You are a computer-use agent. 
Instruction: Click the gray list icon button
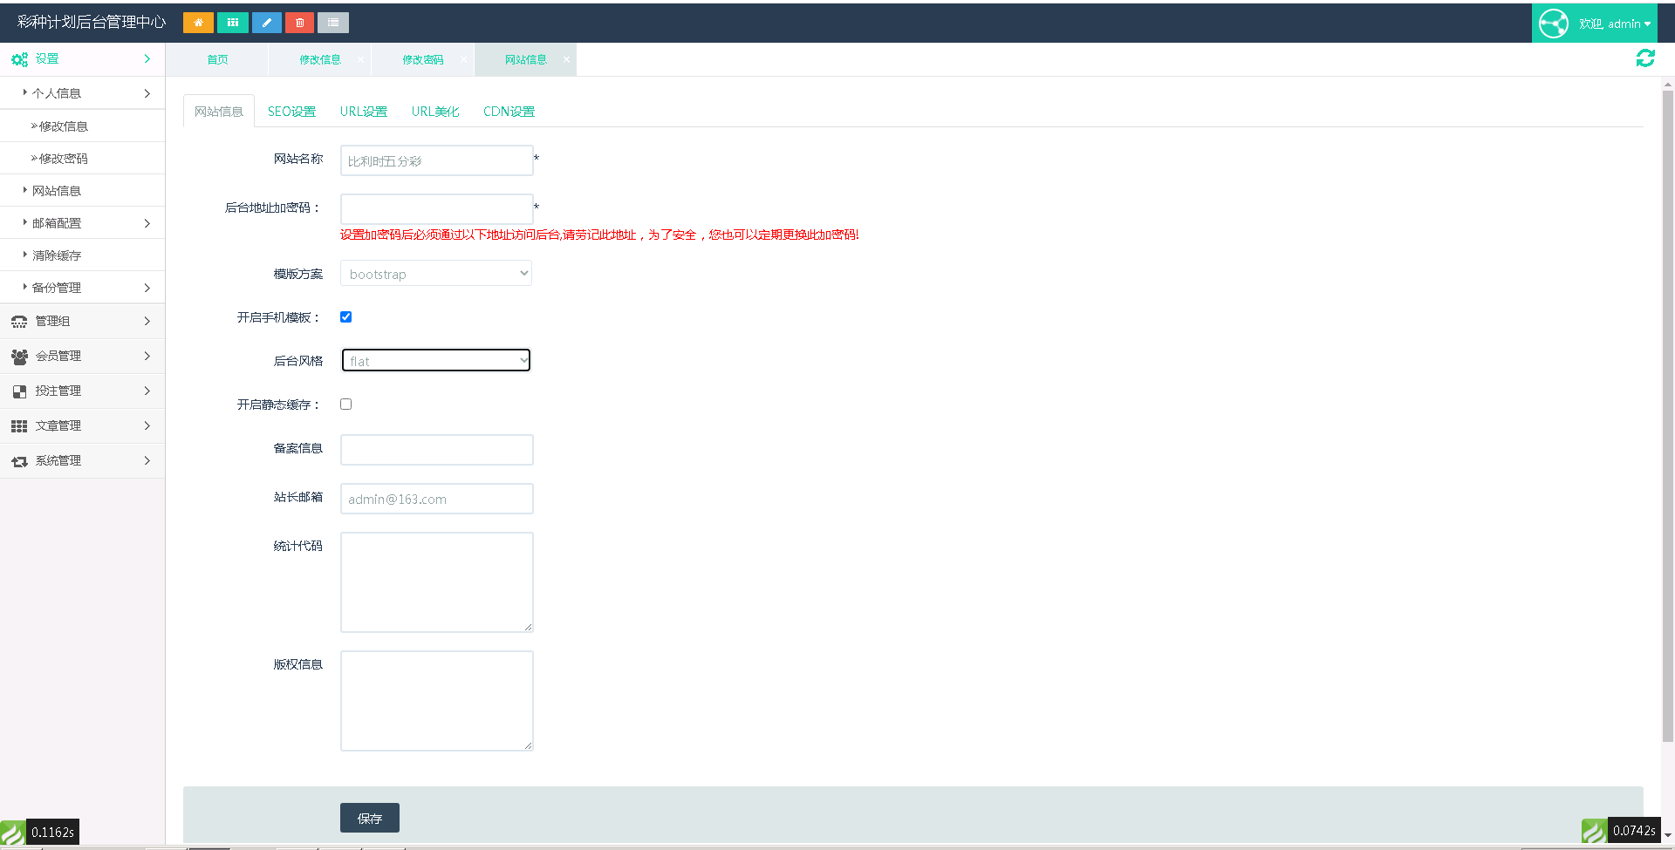[x=333, y=23]
